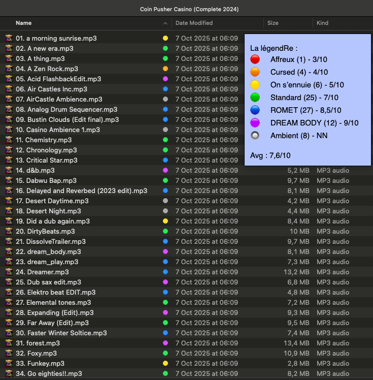Select the file name 33. Funkey.mp3

[40, 364]
